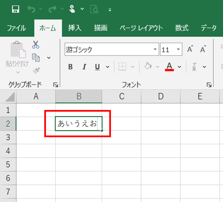
Task: Click the phonetic guide (furigana) icon
Action: [194, 67]
